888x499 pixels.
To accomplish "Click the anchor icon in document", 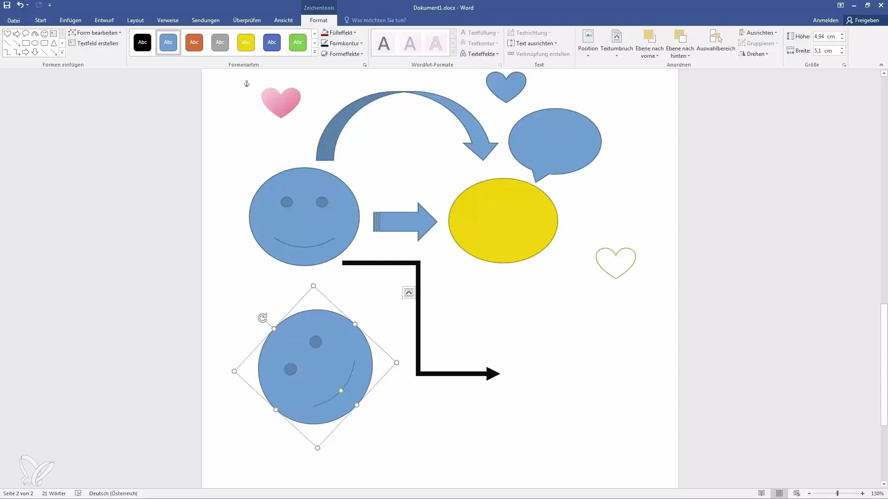I will tap(247, 84).
